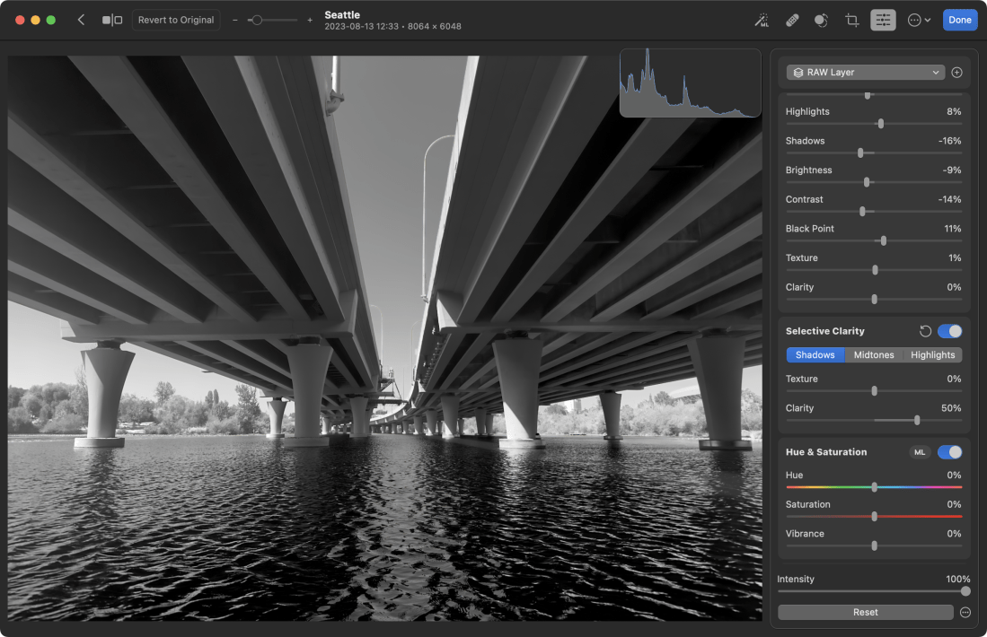Screen dimensions: 987x637
Task: Turn off Hue & Saturation switch
Action: [x=949, y=452]
